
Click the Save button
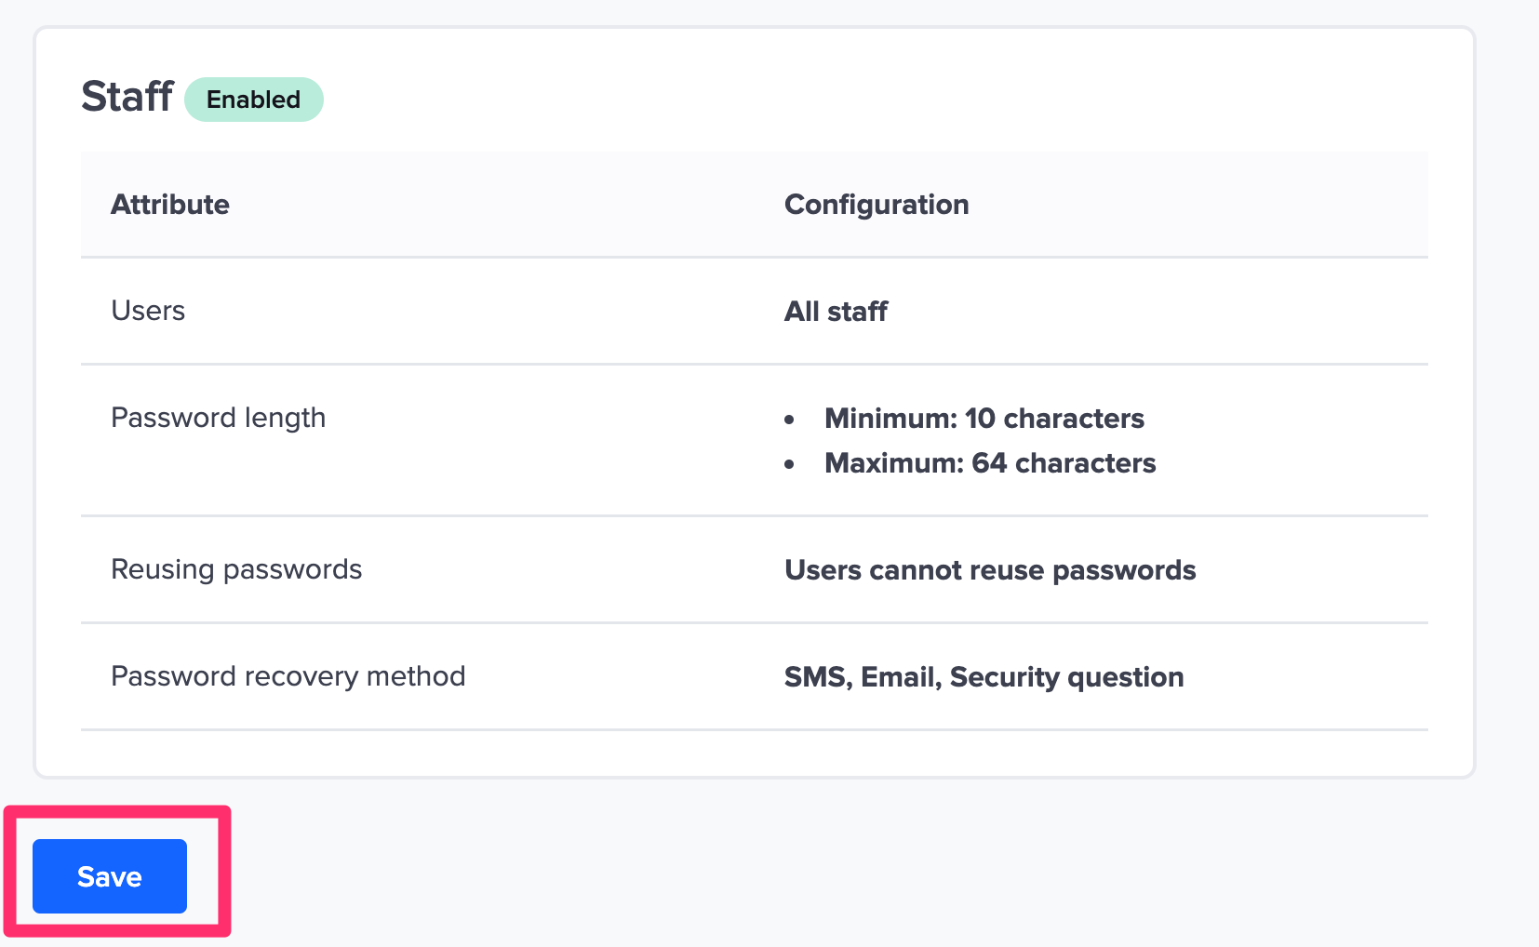108,875
